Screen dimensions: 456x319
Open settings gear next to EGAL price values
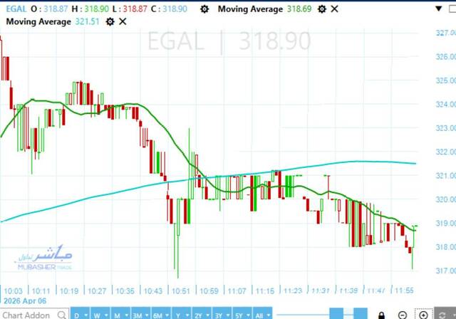pos(205,9)
